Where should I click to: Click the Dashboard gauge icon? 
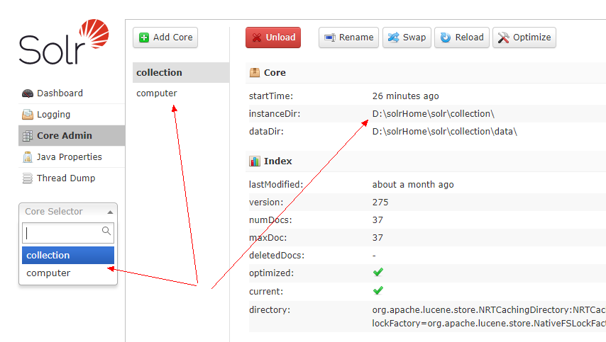tap(28, 93)
